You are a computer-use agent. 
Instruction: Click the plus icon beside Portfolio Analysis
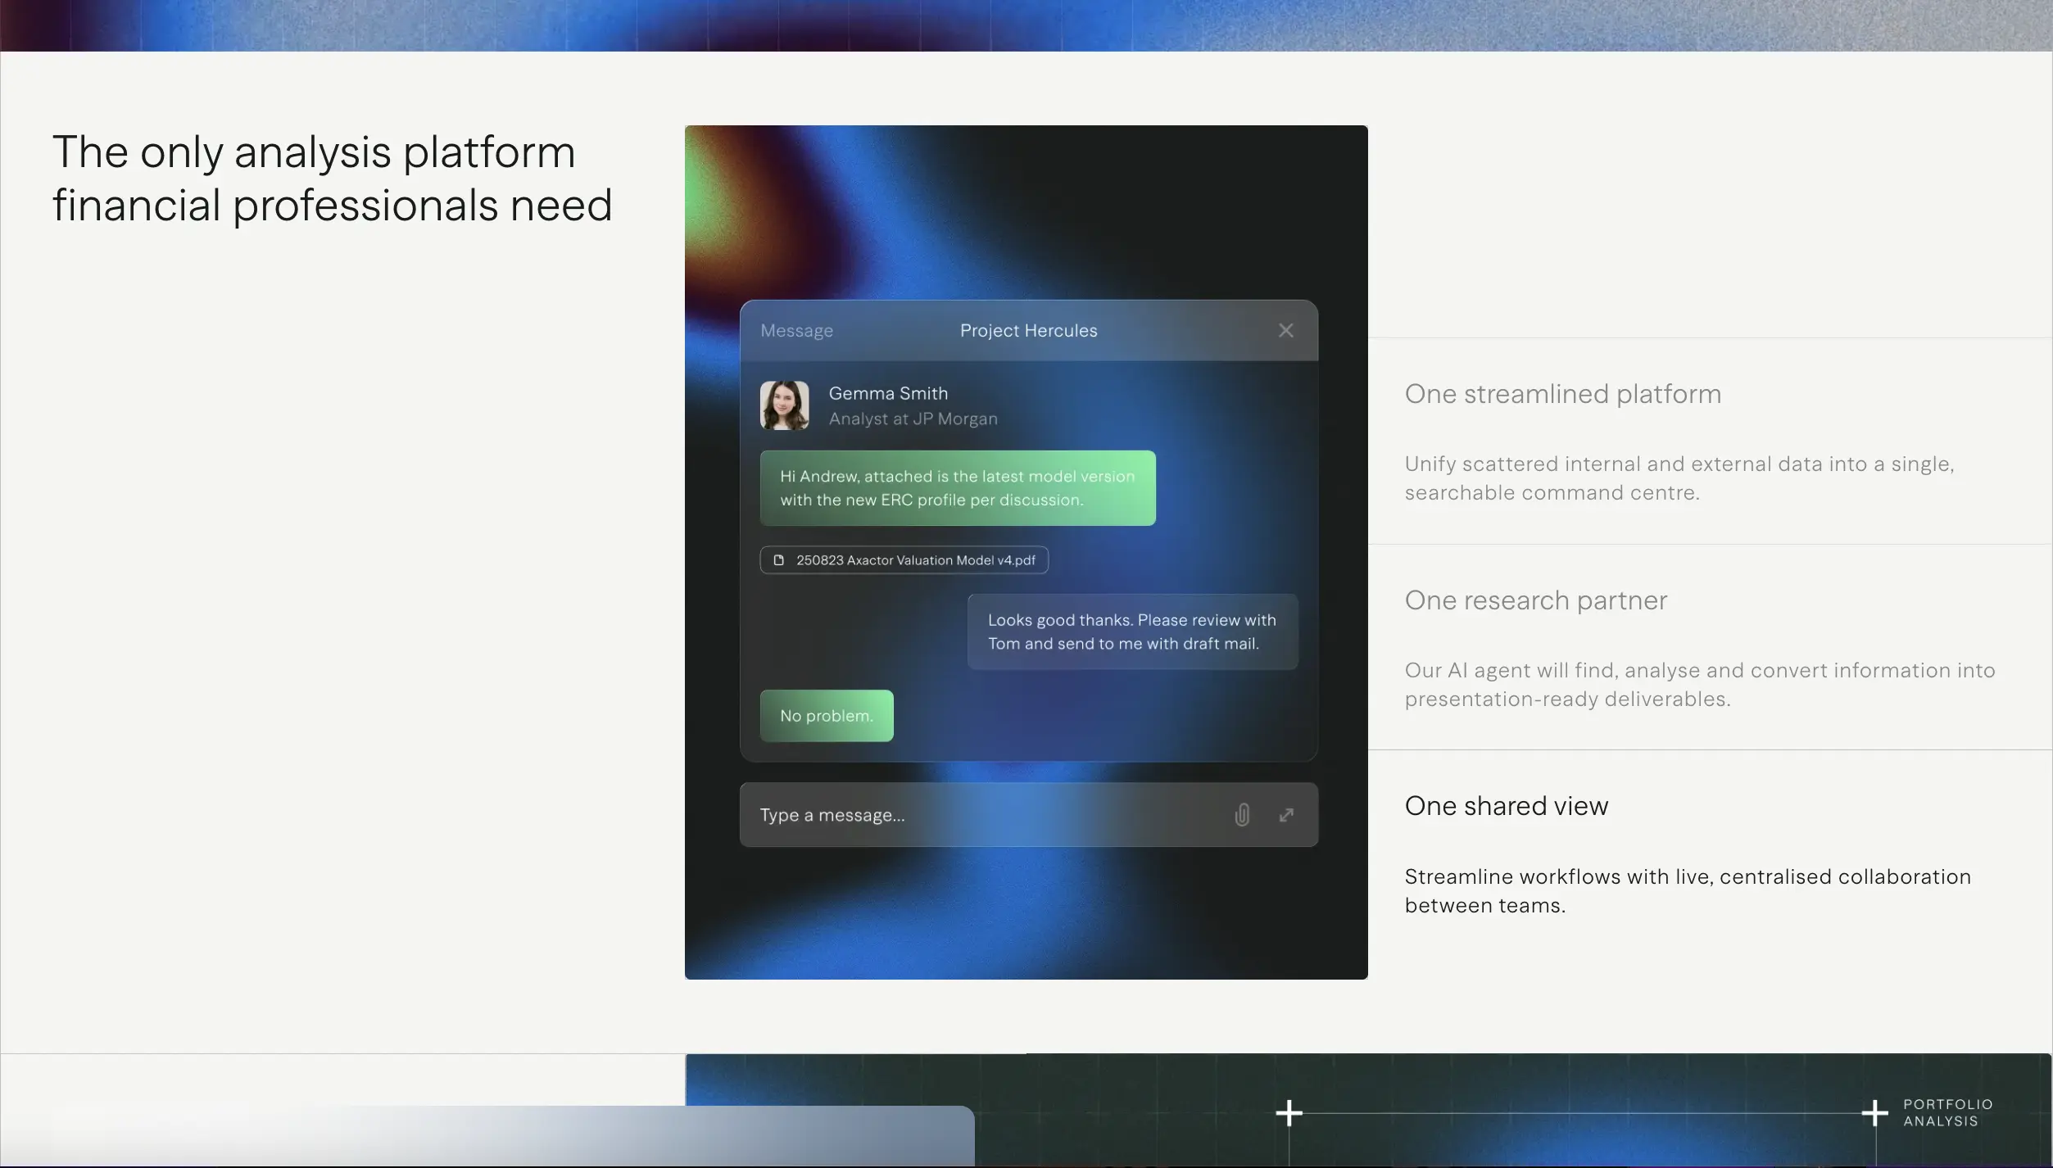[x=1874, y=1113]
